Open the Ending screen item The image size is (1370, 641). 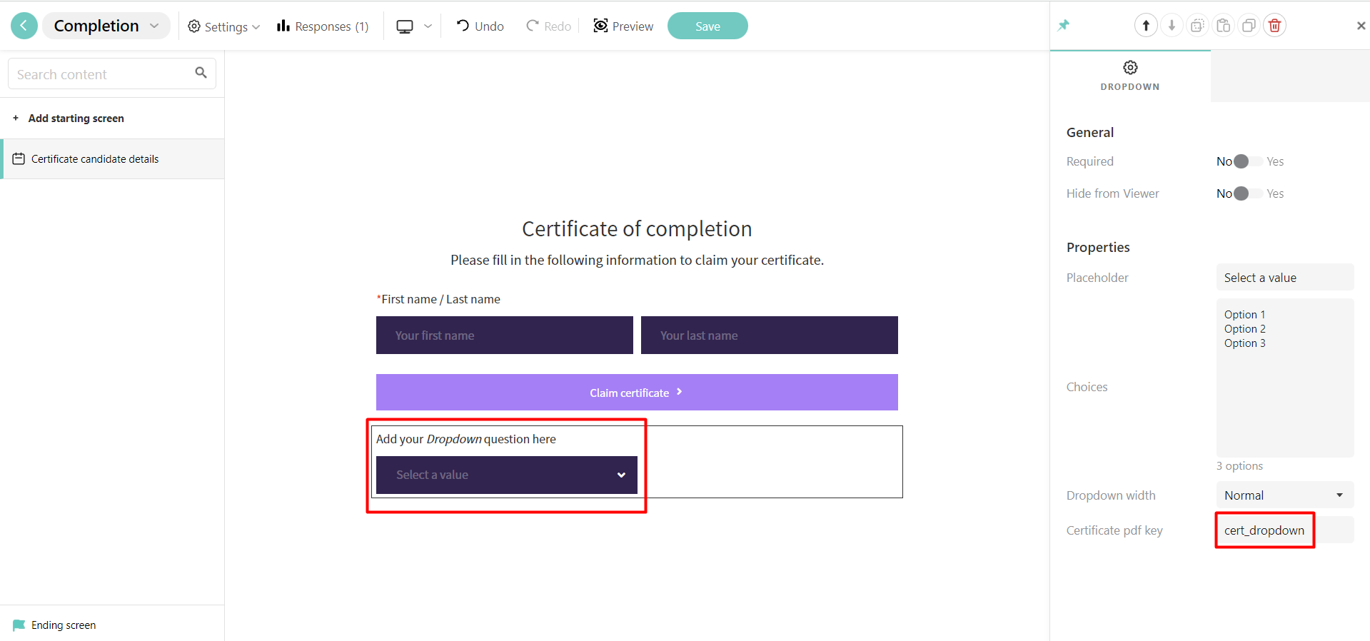coord(112,625)
